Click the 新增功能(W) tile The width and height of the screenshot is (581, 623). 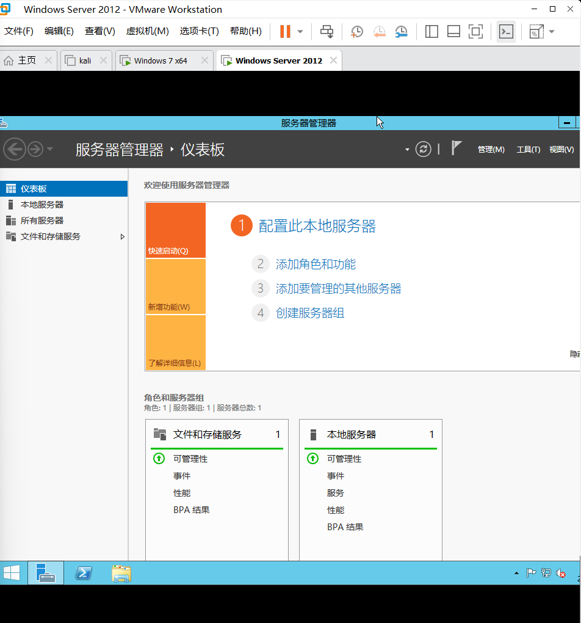click(176, 286)
